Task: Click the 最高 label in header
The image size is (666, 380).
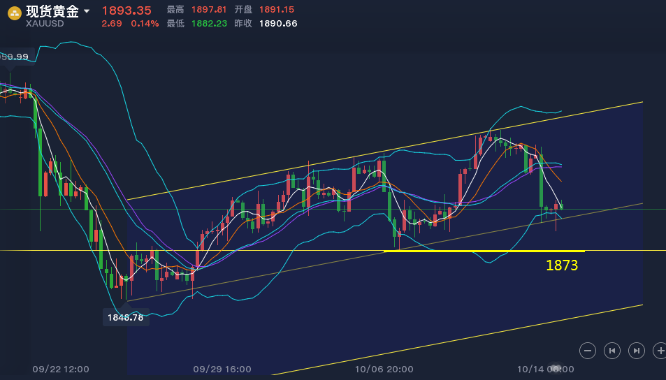Action: click(x=175, y=9)
